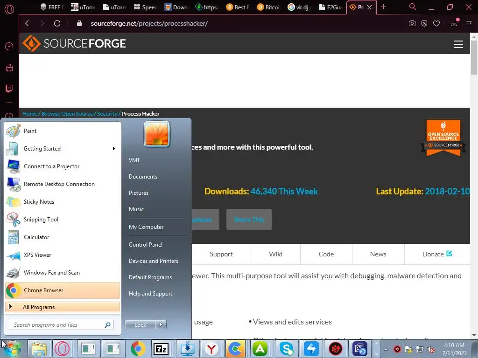Expand All Programs list
Image resolution: width=478 pixels, height=358 pixels.
click(63, 307)
